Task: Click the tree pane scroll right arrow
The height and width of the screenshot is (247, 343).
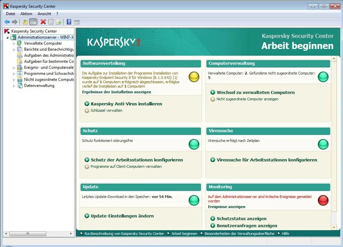Action: click(x=71, y=234)
